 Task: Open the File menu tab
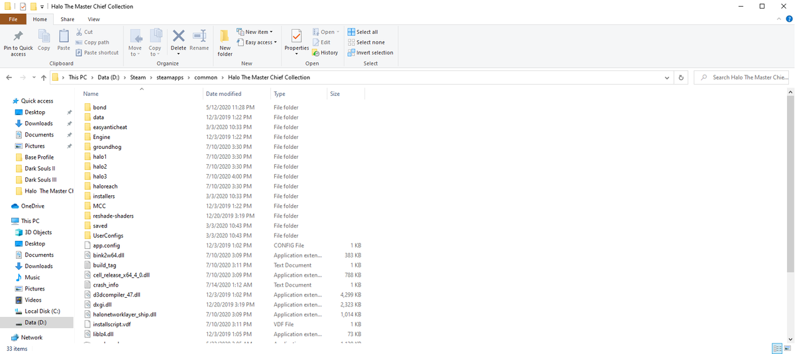click(x=13, y=19)
